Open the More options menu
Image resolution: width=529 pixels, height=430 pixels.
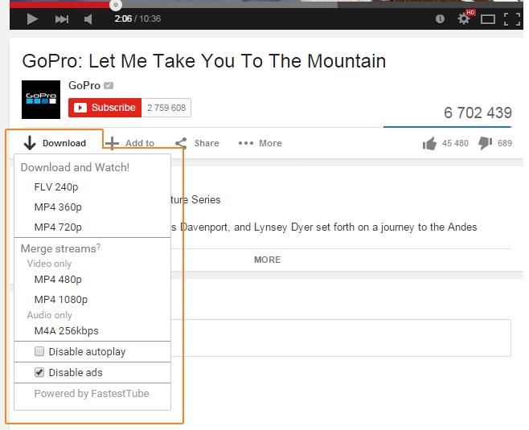tap(260, 143)
